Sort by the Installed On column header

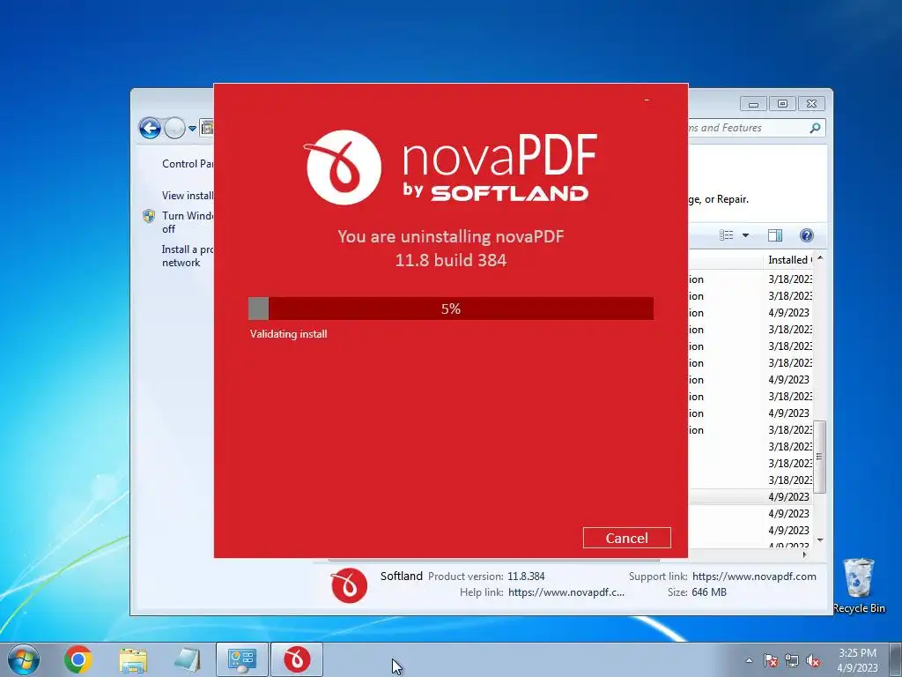[790, 260]
